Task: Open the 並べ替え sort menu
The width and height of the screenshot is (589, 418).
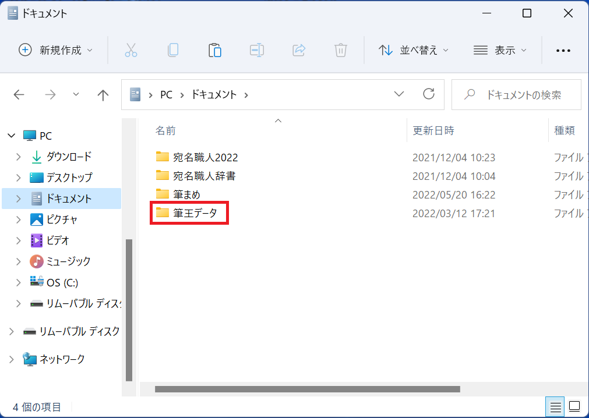Action: click(x=413, y=50)
